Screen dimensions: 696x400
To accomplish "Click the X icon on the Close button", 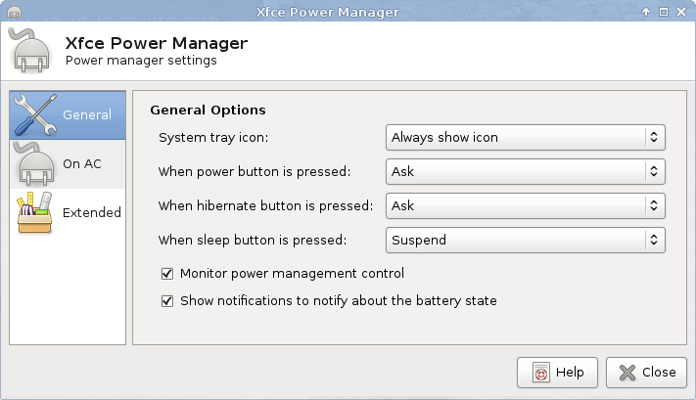I will click(x=627, y=373).
